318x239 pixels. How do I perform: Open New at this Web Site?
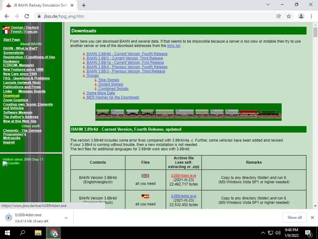[20, 121]
